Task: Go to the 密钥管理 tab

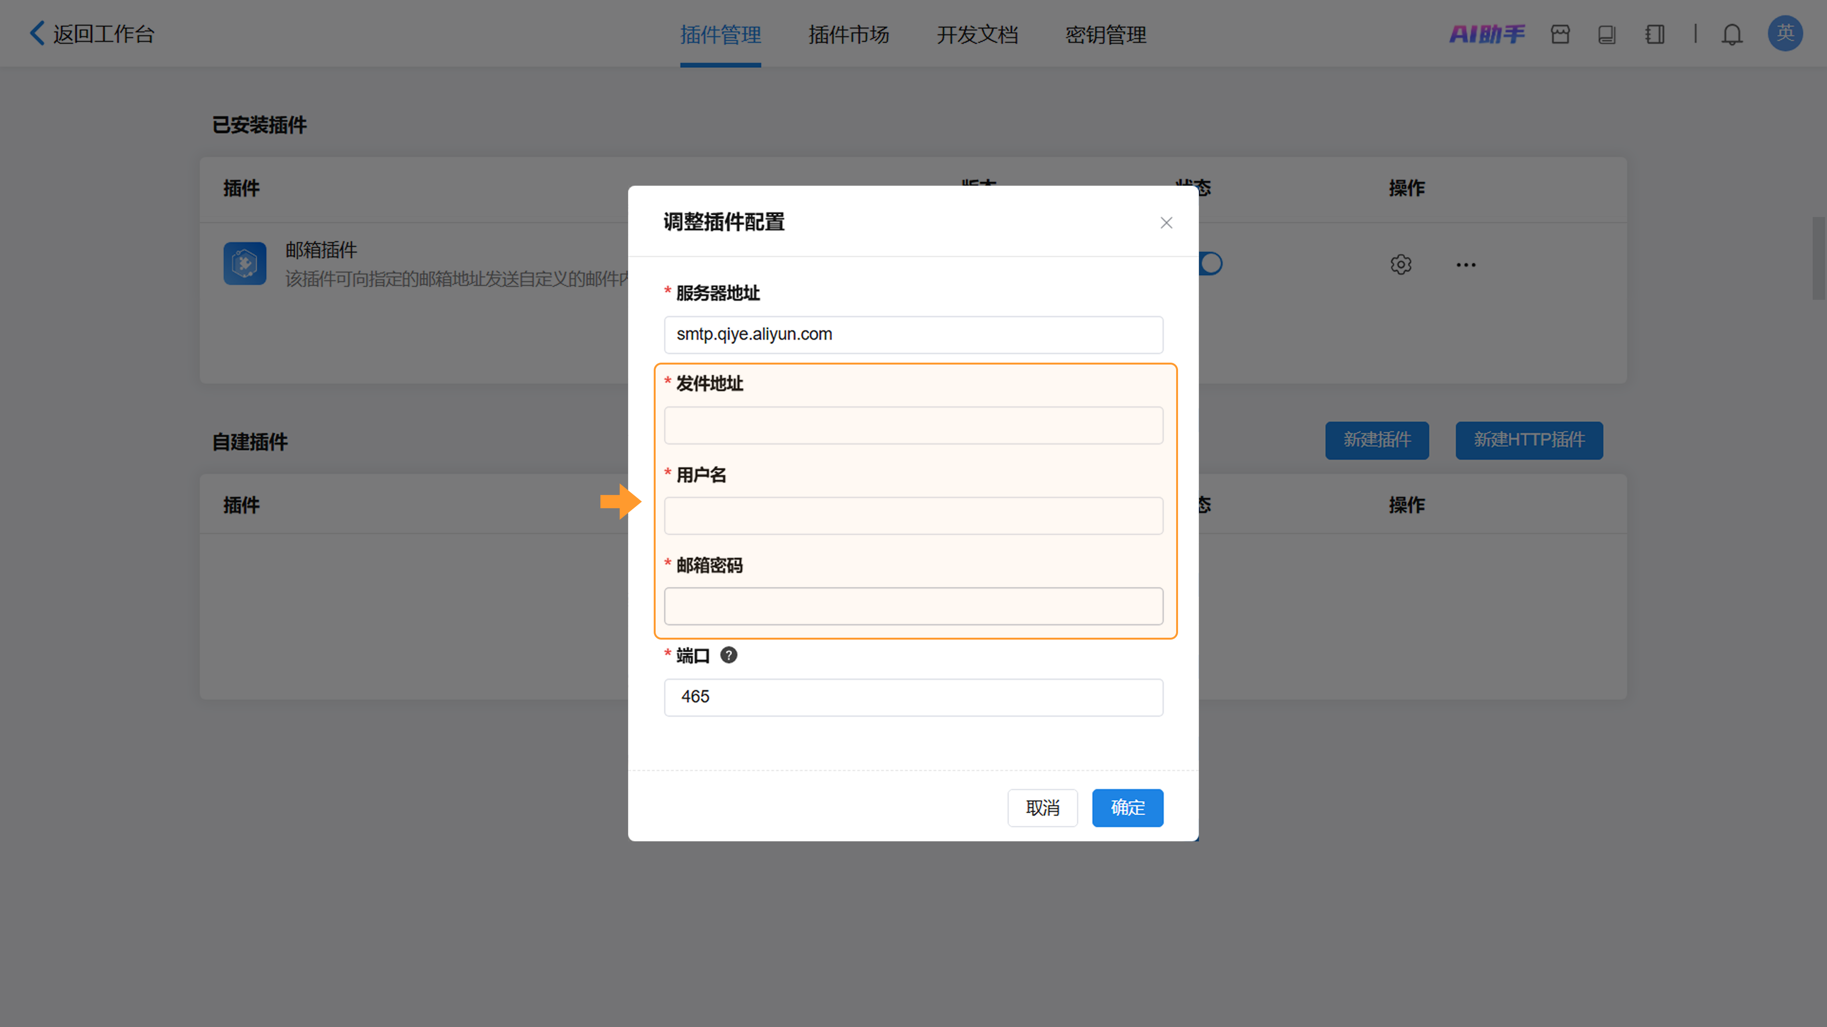Action: coord(1105,34)
